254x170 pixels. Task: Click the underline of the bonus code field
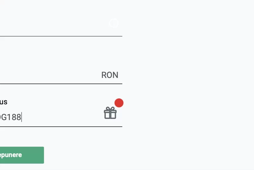[x=61, y=127]
